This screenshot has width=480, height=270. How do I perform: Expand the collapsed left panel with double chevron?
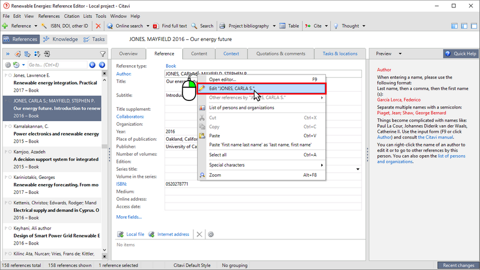(7, 54)
